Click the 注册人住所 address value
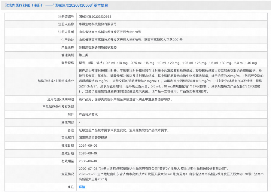The height and width of the screenshot is (192, 271). pos(110,32)
